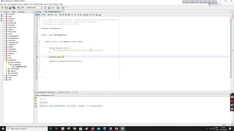Click the red Start Macro Recording icon

pos(91,15)
